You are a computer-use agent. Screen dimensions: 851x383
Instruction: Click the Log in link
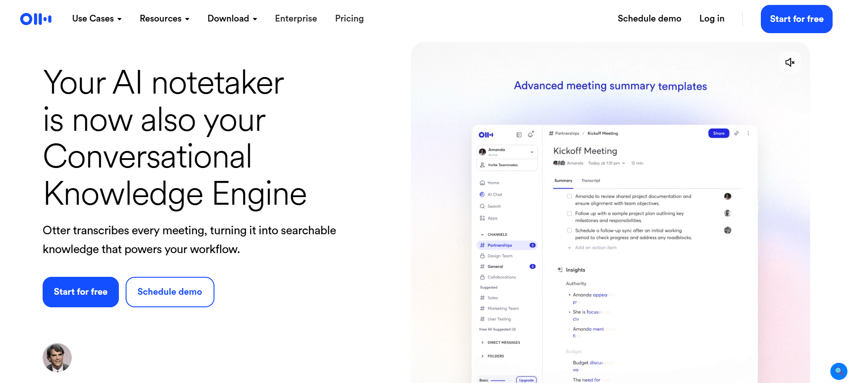[x=711, y=19]
